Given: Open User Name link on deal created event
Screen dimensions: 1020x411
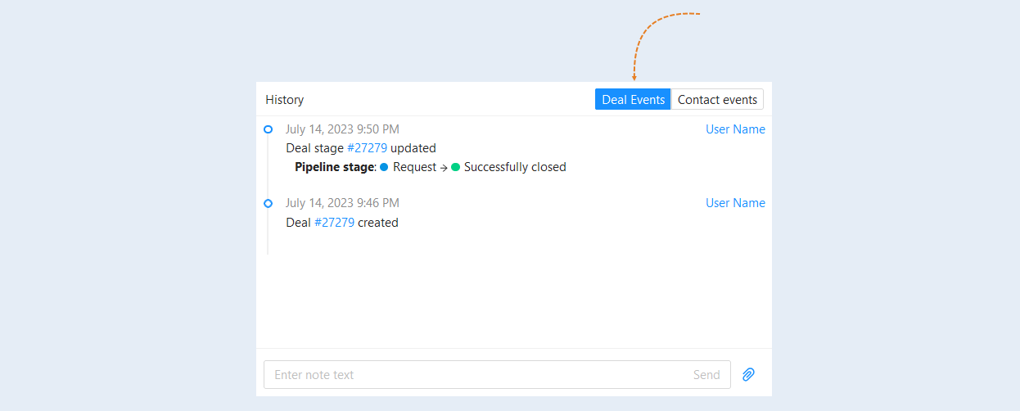Looking at the screenshot, I should tap(735, 203).
